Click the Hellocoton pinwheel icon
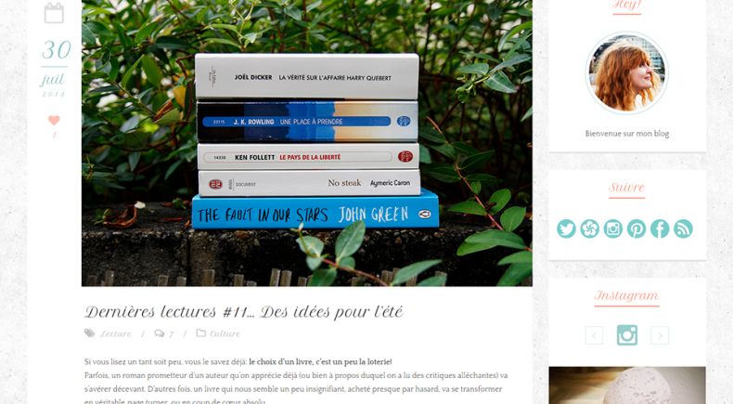 [589, 228]
